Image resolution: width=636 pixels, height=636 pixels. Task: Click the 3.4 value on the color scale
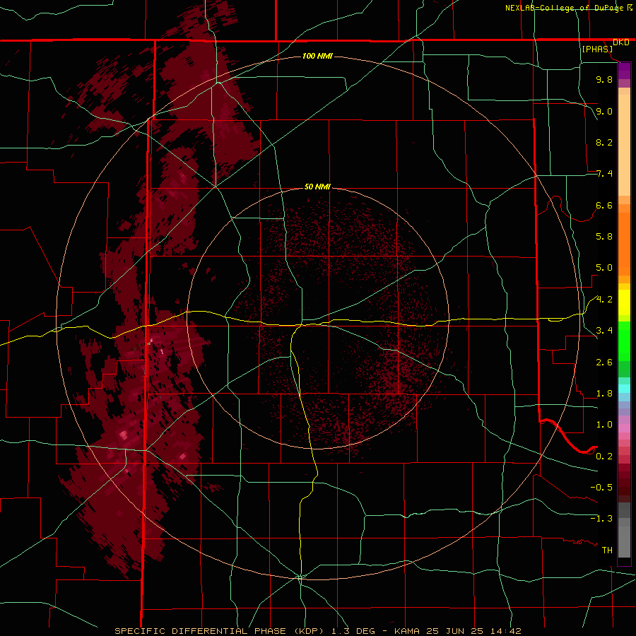pos(604,331)
